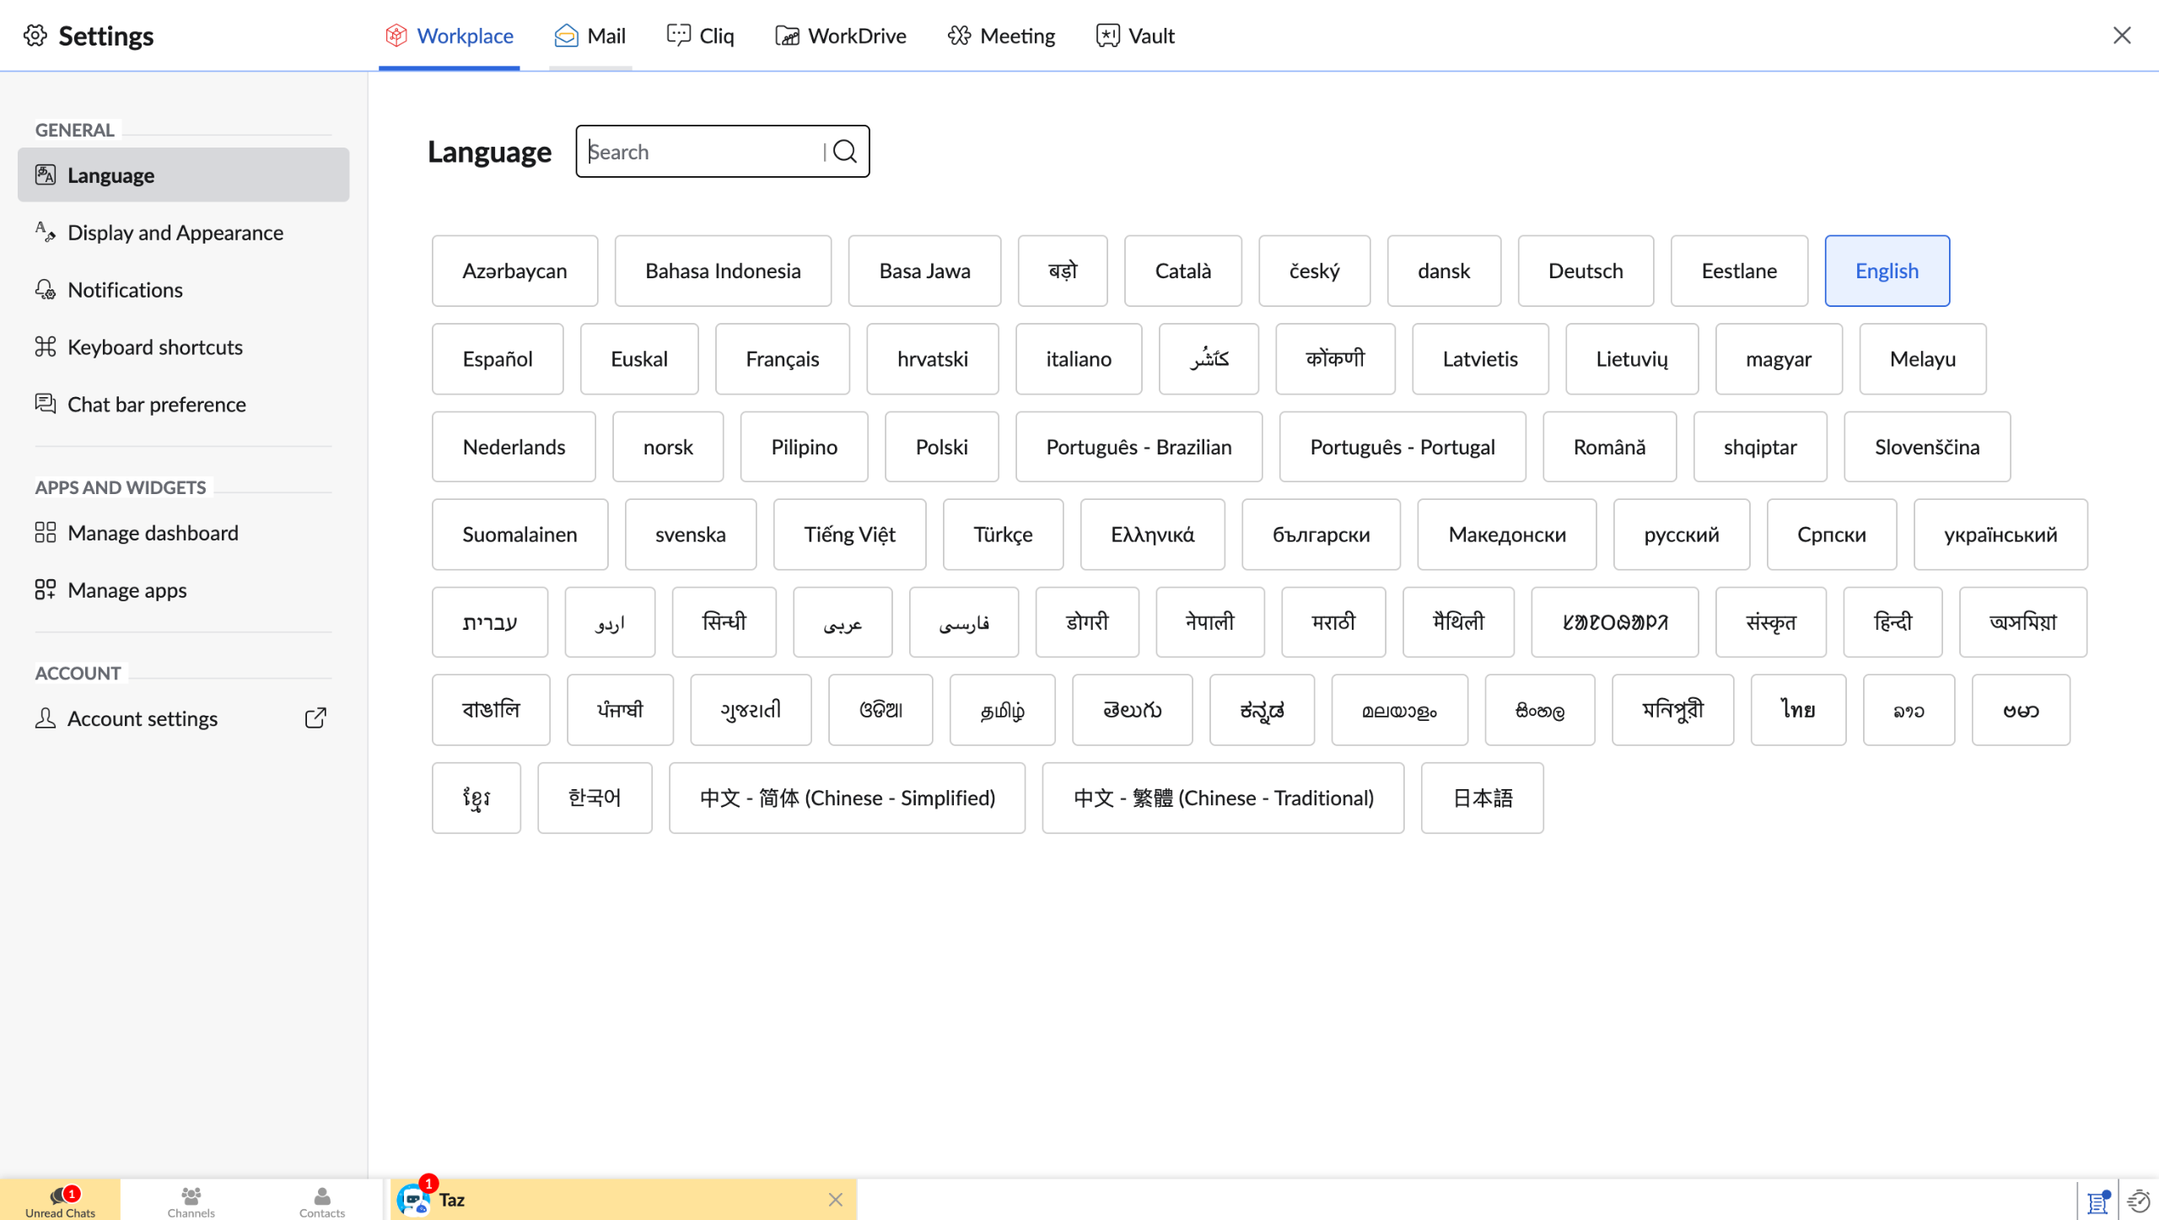Click the history clock icon bottom-right
The height and width of the screenshot is (1220, 2159).
coord(2138,1201)
